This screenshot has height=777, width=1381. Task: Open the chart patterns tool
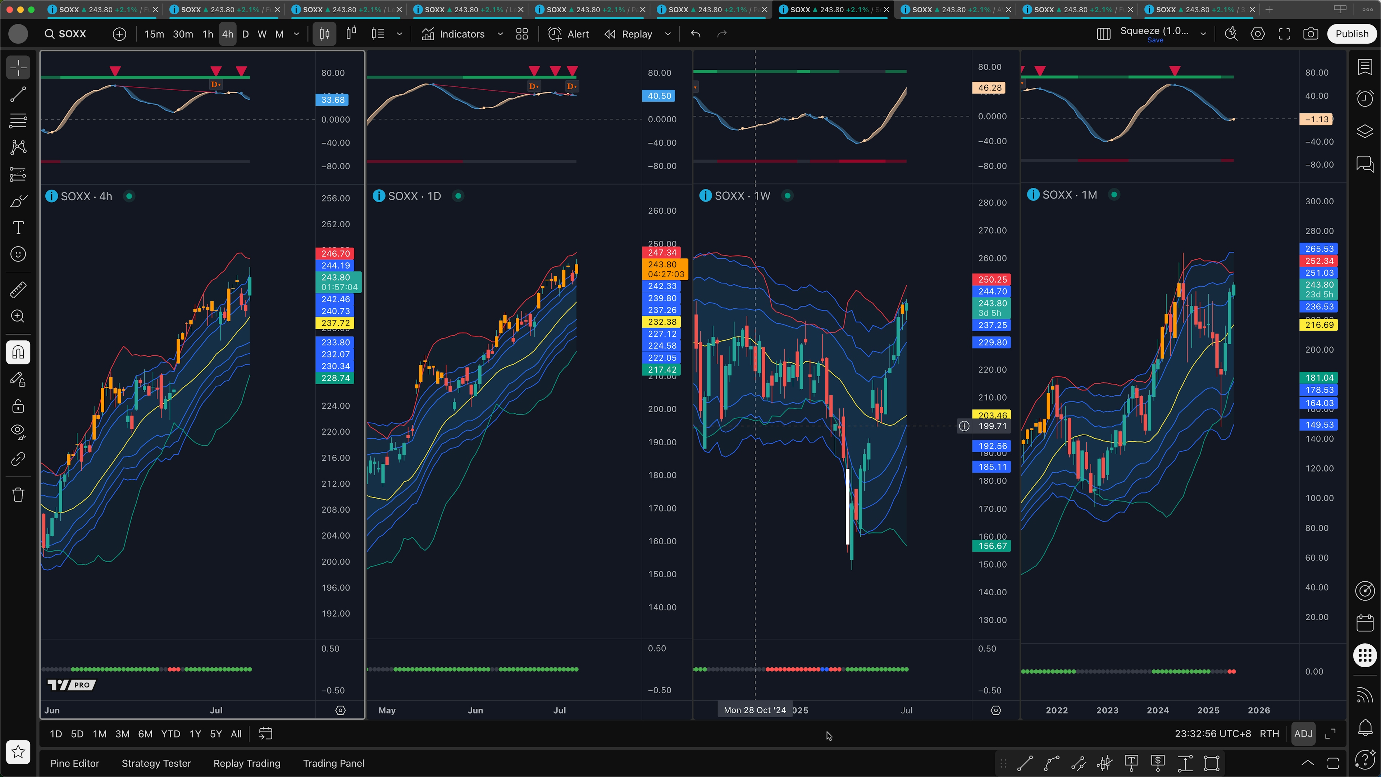pos(18,147)
